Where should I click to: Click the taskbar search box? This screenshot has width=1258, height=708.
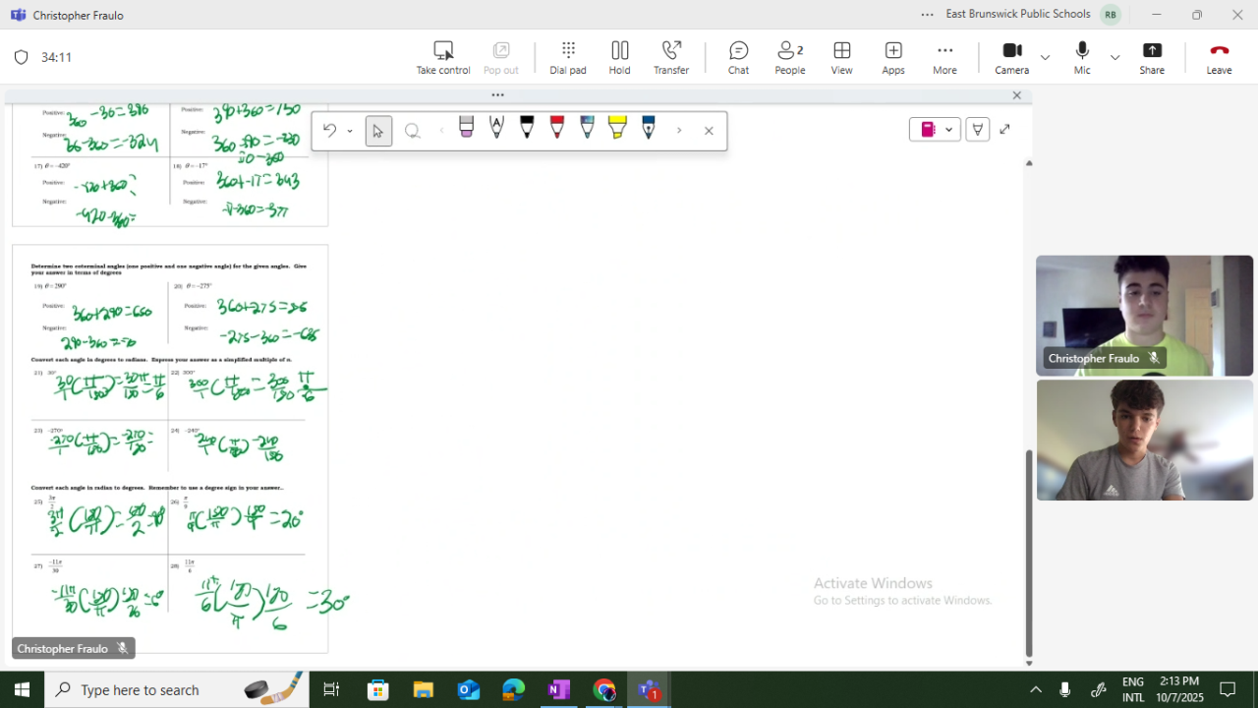[x=177, y=689]
